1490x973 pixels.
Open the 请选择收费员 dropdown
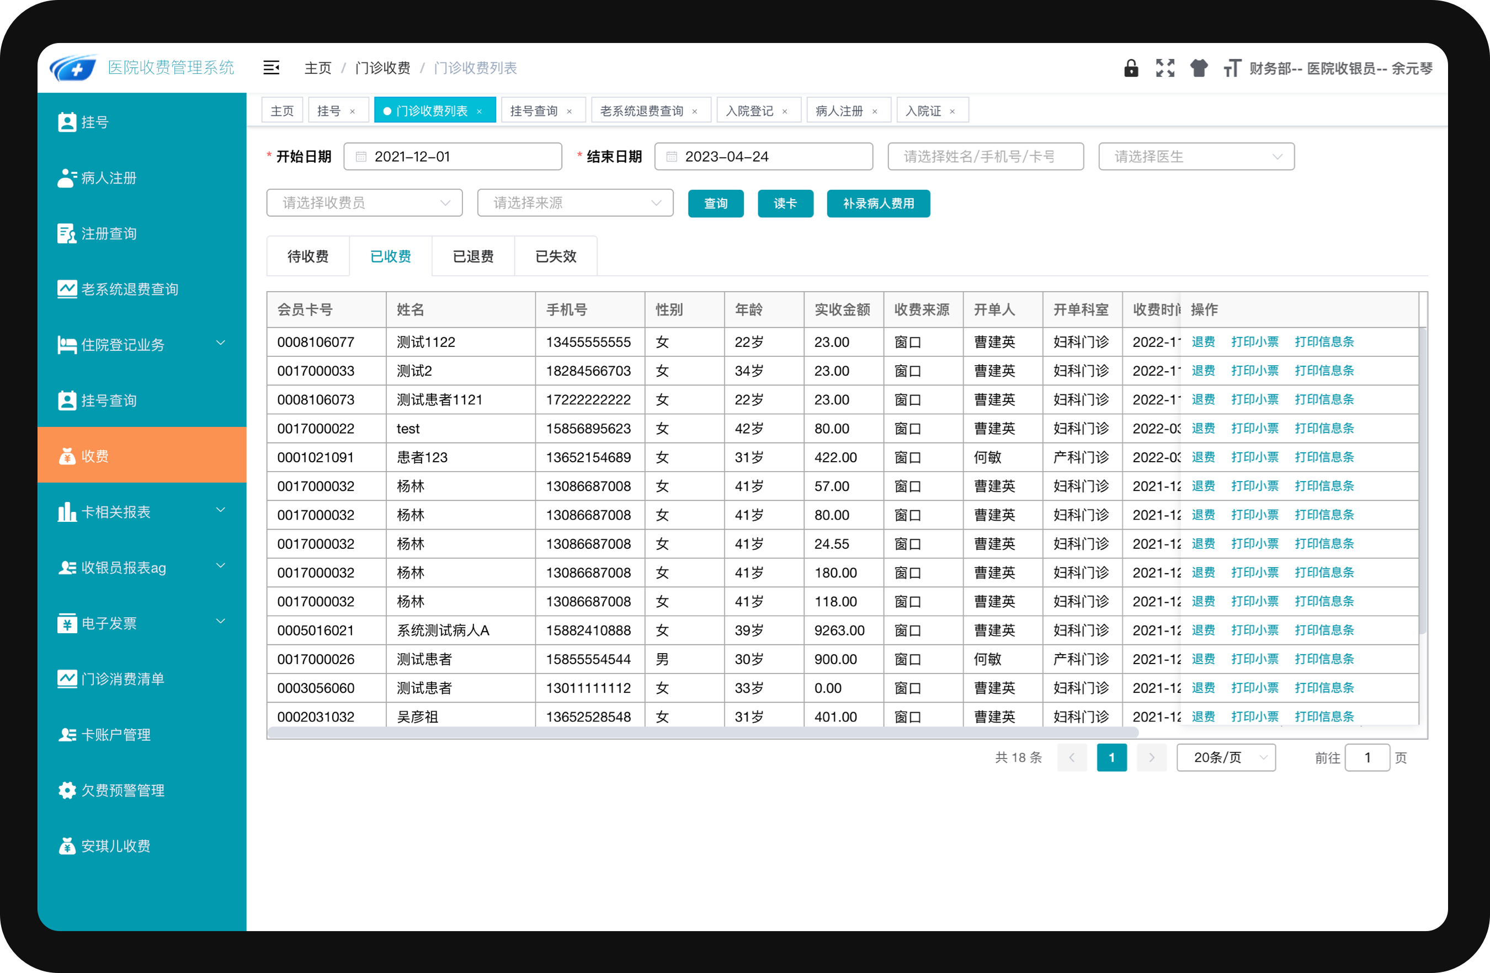pos(364,203)
